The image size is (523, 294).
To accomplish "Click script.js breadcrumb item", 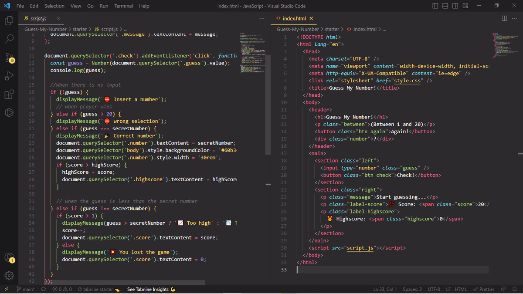I will [x=106, y=29].
